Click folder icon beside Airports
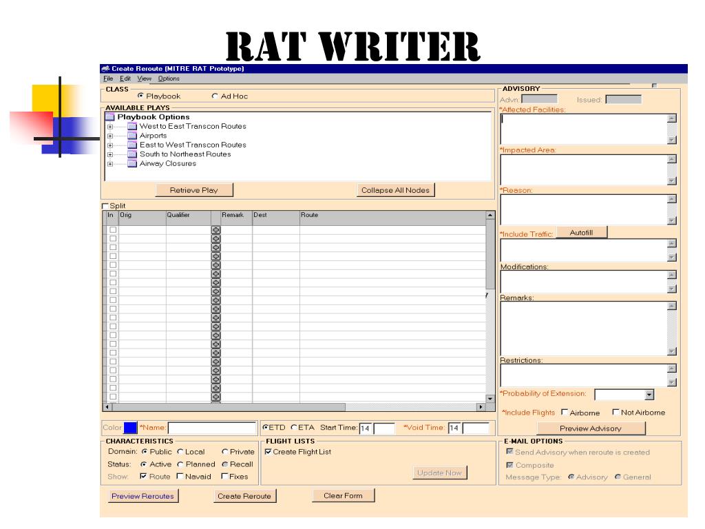705x529 pixels. 132,136
